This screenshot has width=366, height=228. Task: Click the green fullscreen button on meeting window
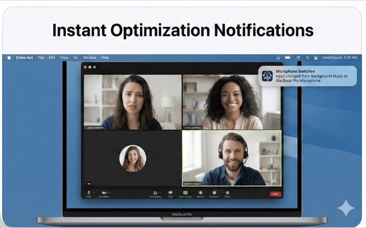tap(94, 67)
